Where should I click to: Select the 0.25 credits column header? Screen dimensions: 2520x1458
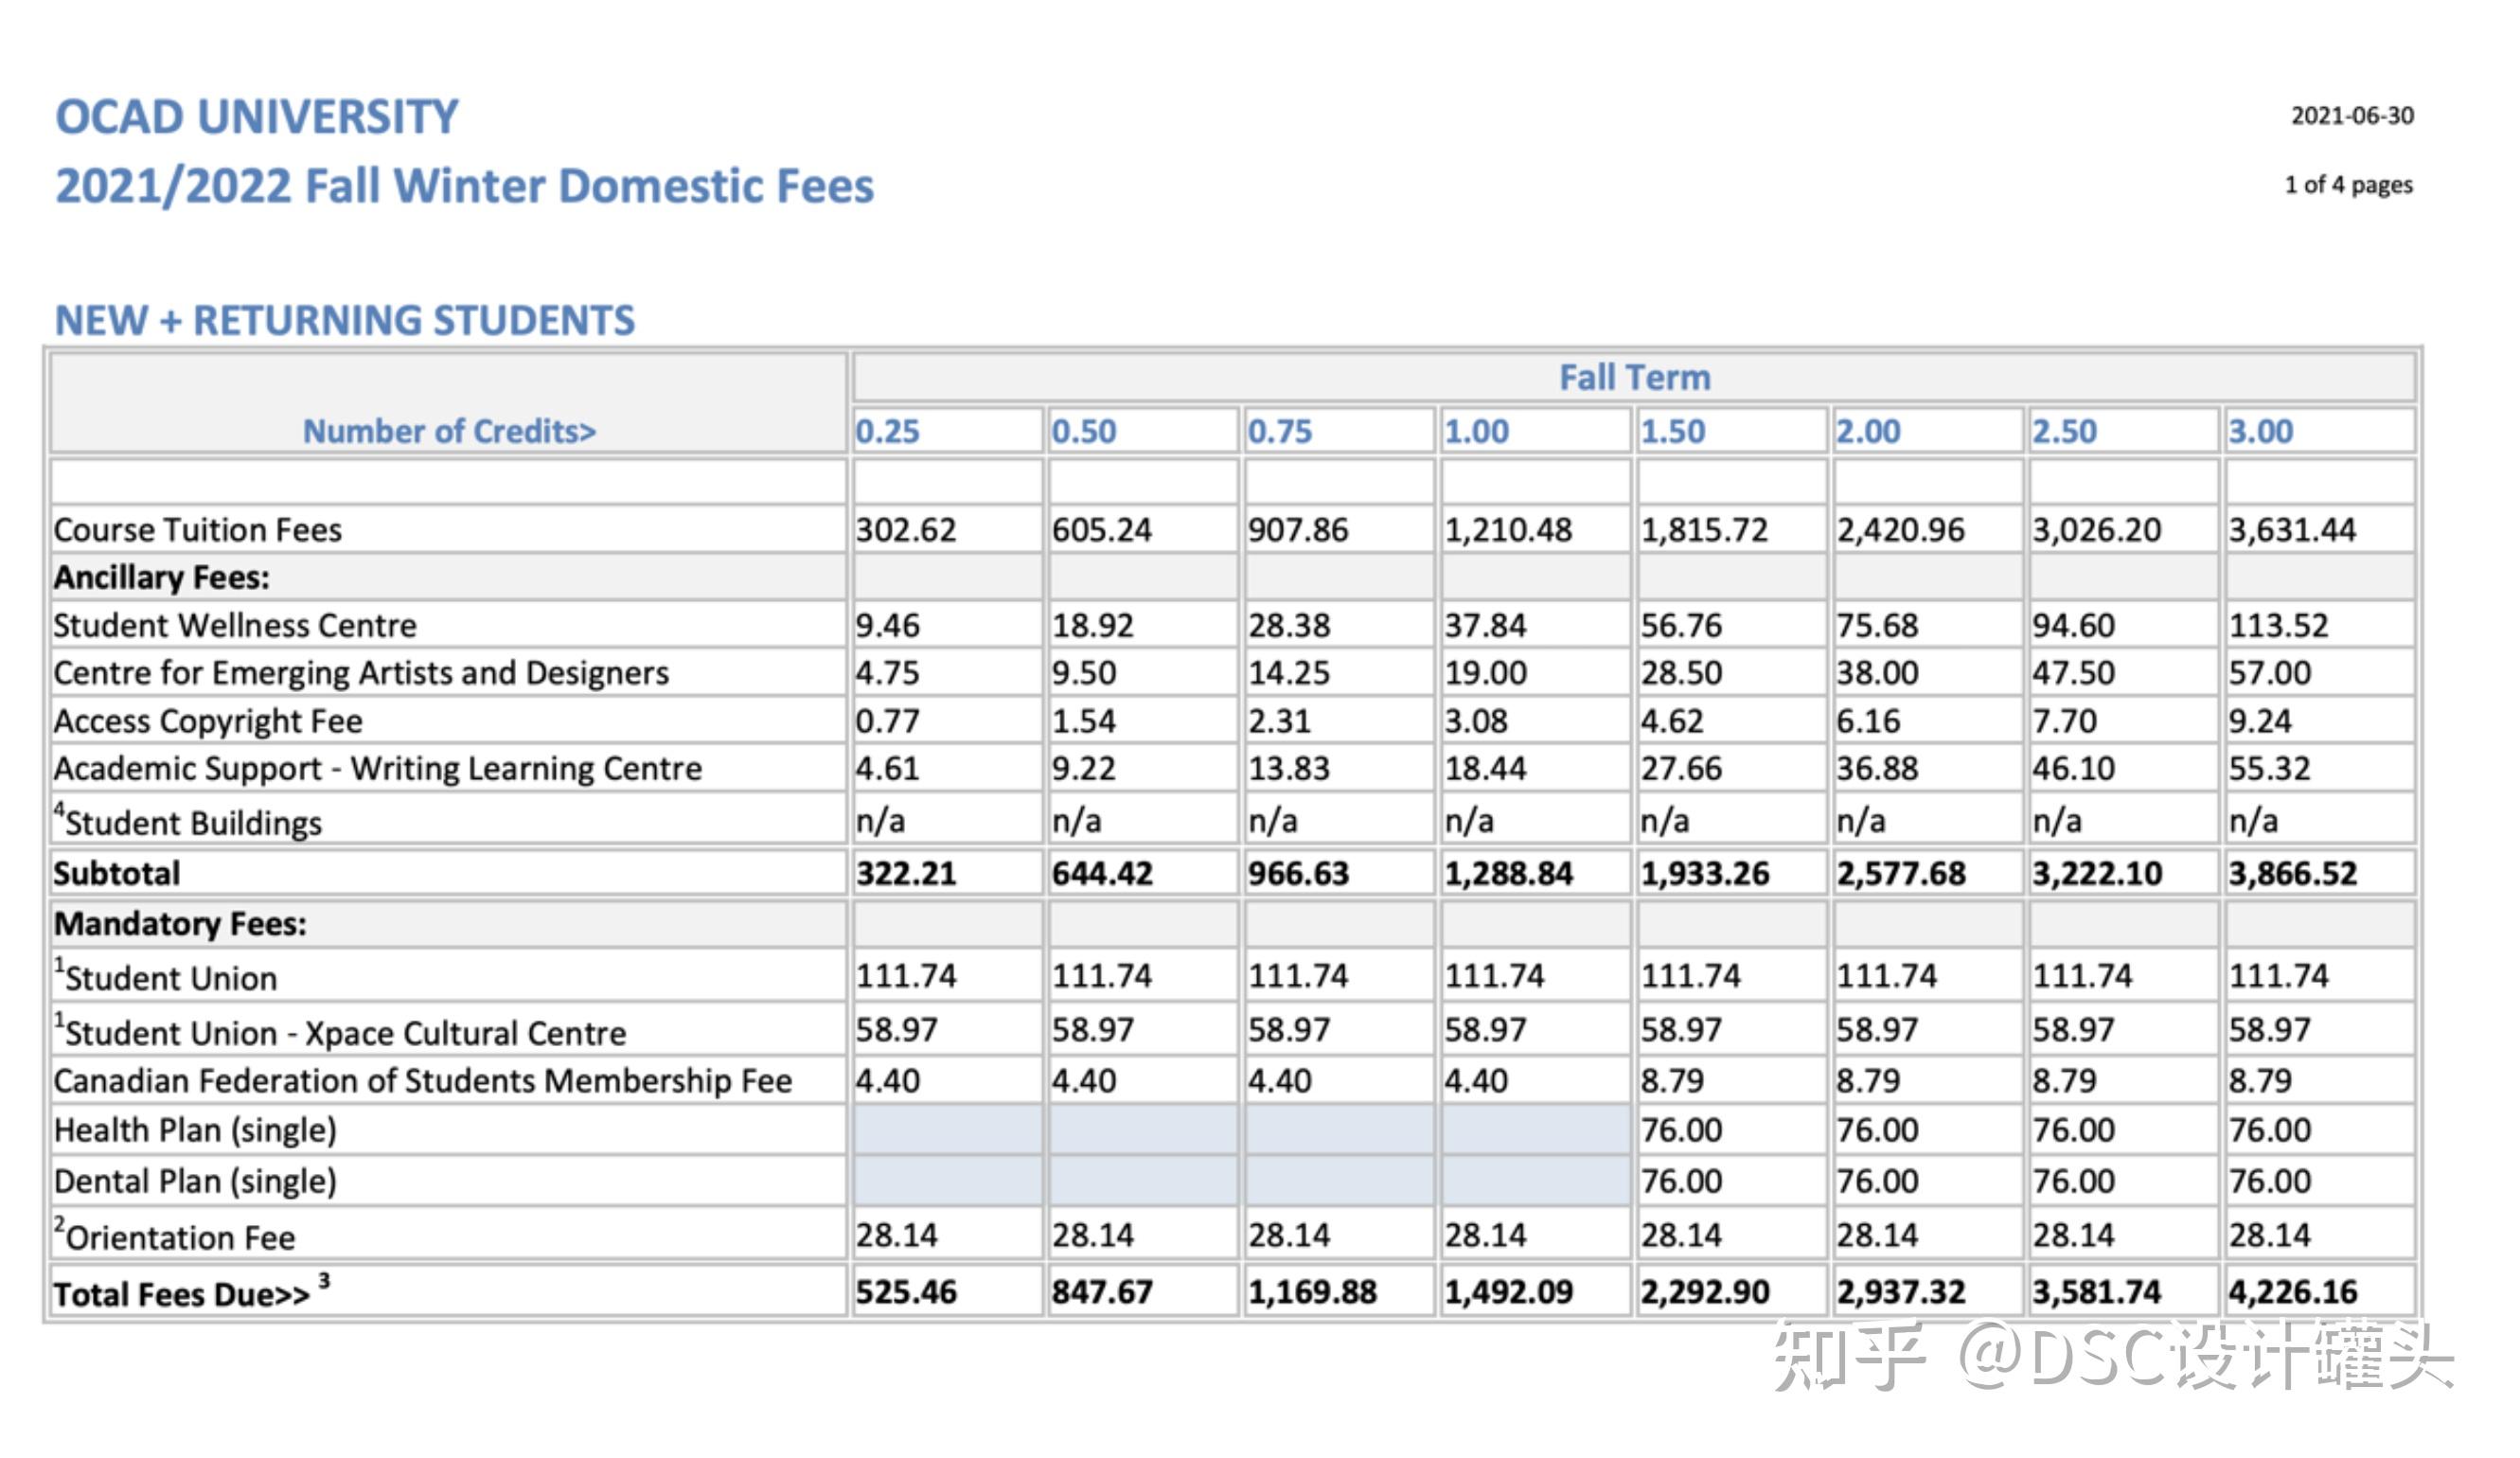coord(887,431)
